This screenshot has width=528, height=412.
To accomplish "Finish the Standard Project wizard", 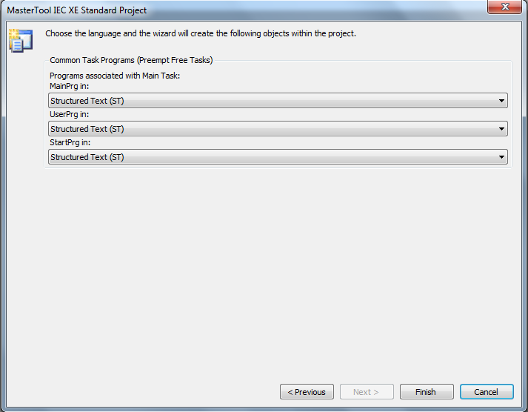I will pyautogui.click(x=427, y=392).
